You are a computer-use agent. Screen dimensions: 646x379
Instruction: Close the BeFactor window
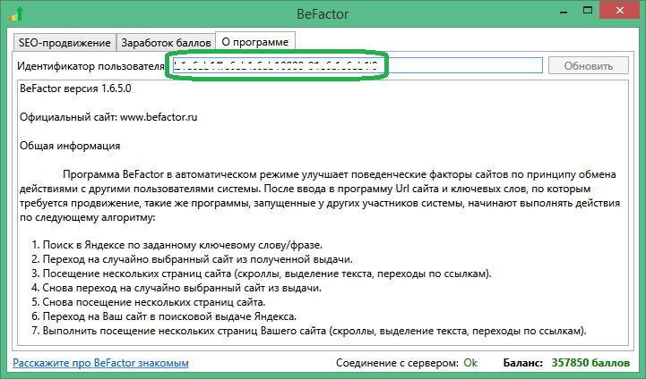pyautogui.click(x=620, y=11)
